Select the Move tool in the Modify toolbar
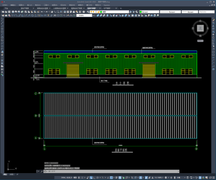The width and height of the screenshot is (216, 180). [214, 35]
